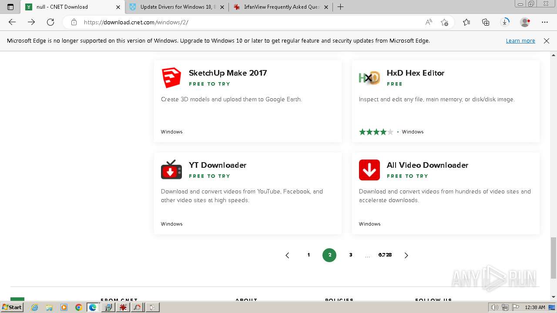
Task: View site information lock icon
Action: pos(74,22)
